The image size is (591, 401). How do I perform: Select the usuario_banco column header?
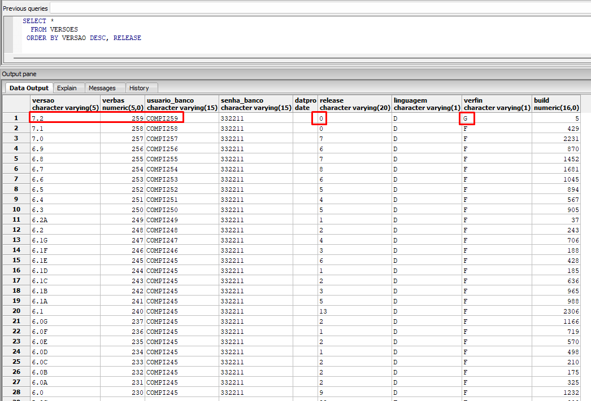point(182,104)
